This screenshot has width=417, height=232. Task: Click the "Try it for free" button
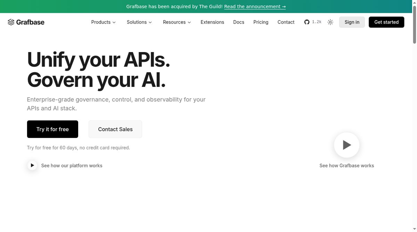(x=52, y=129)
